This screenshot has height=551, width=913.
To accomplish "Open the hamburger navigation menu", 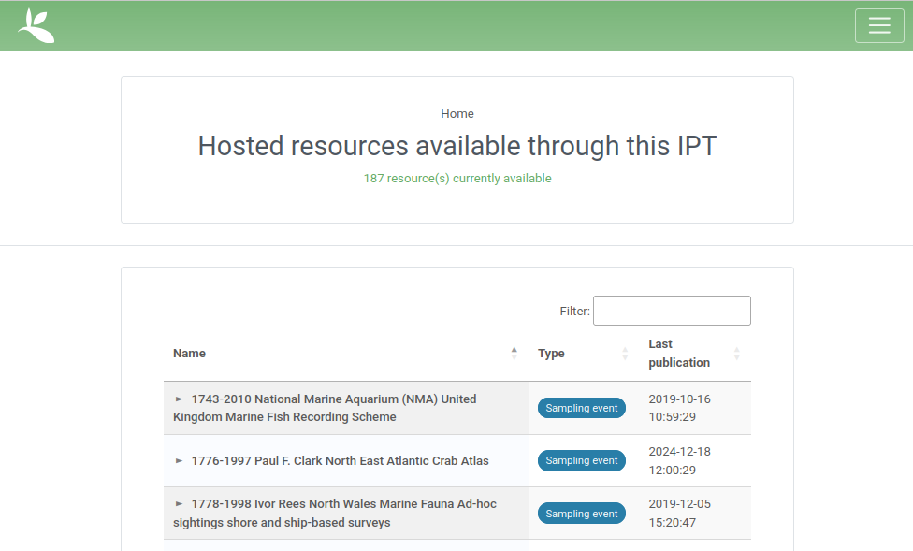I will tap(878, 25).
